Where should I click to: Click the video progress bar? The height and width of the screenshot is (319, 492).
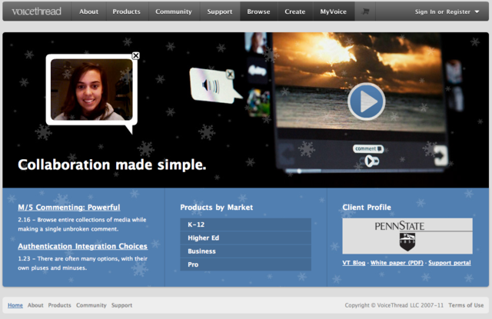(x=364, y=171)
